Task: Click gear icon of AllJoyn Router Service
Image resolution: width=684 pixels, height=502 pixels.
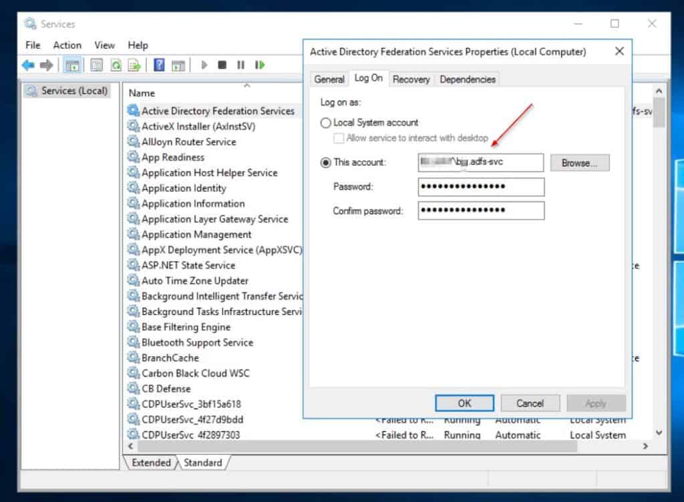Action: pyautogui.click(x=133, y=142)
